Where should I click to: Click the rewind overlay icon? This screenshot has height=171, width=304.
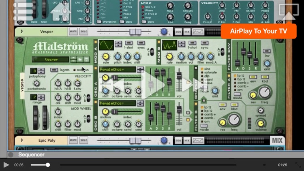click(112, 85)
